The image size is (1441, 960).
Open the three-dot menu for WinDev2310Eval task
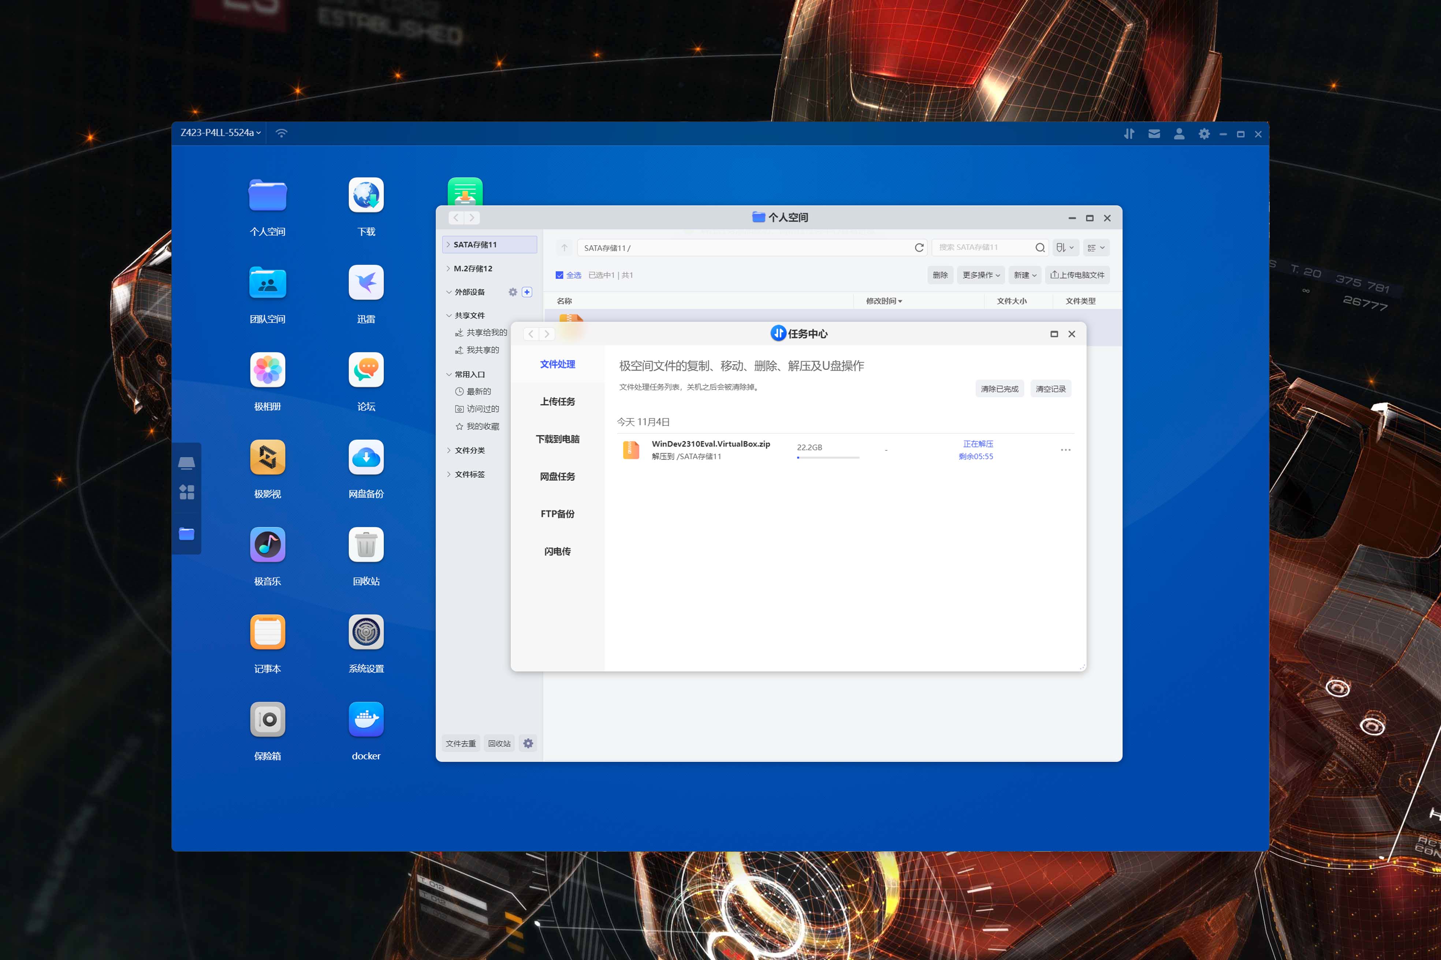click(x=1065, y=450)
